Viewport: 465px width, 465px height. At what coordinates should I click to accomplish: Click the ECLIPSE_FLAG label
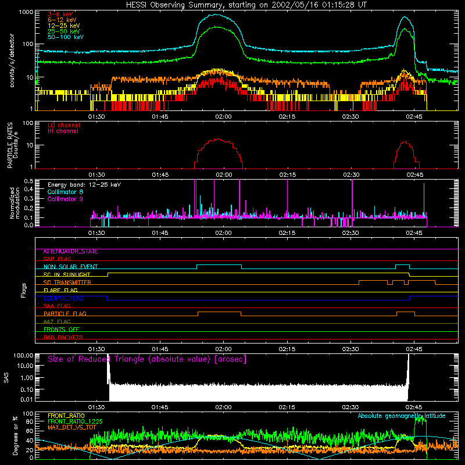63,298
